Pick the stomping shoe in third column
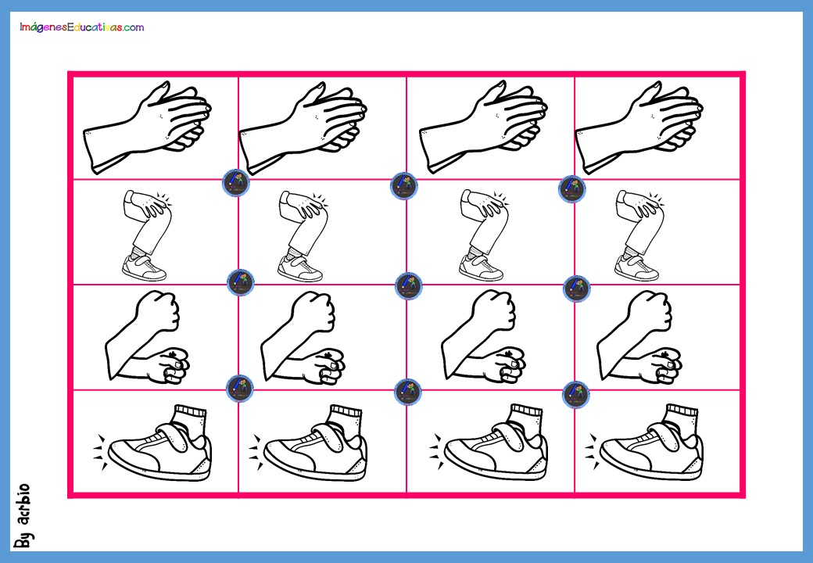Viewport: 813px width, 563px height. [489, 443]
